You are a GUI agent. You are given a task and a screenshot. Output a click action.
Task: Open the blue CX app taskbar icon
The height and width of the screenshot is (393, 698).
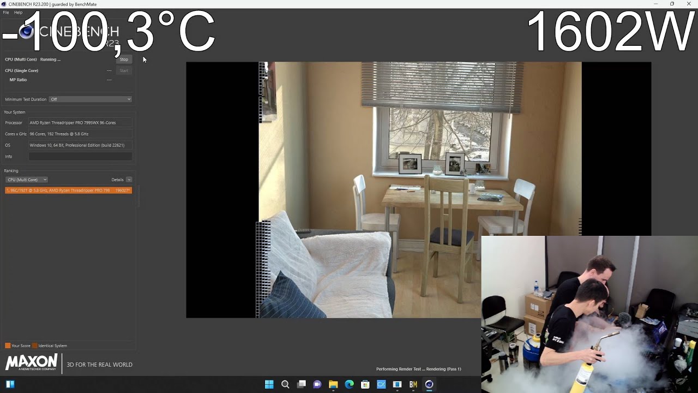pyautogui.click(x=381, y=384)
